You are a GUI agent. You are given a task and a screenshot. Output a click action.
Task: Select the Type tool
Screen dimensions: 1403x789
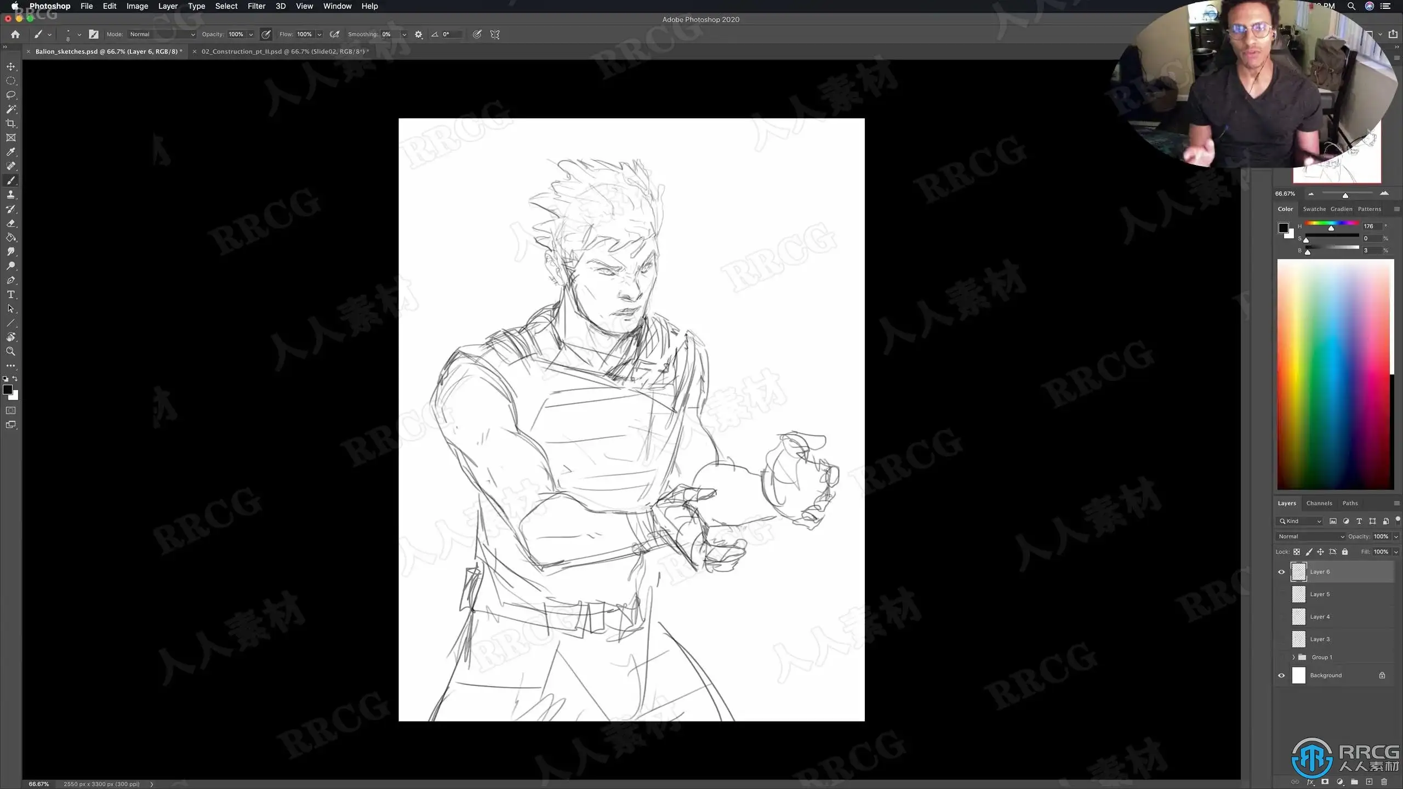(x=11, y=294)
